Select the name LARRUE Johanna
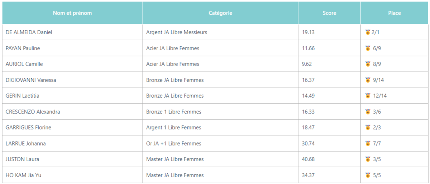430x184 pixels. coord(26,143)
